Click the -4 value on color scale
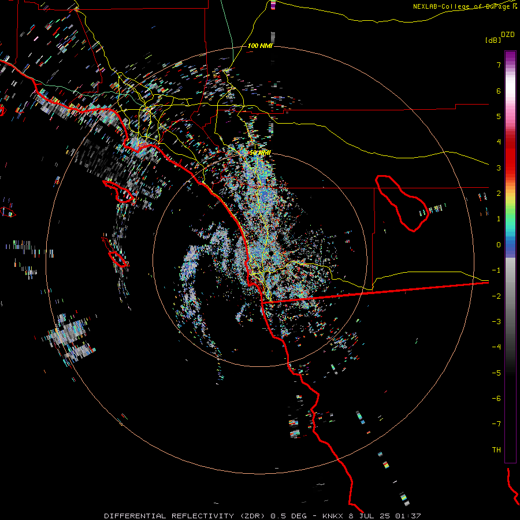This screenshot has width=520, height=520. 496,347
